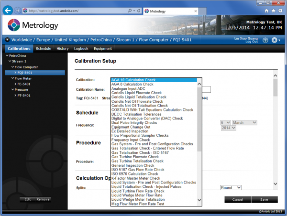The width and height of the screenshot is (287, 216).
Task: Open the Calibrations tab
Action: click(19, 49)
